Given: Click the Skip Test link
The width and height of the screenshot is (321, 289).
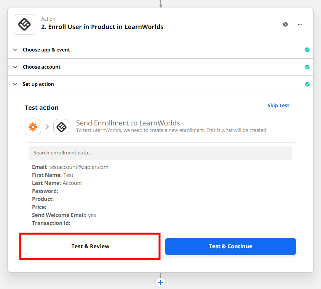Looking at the screenshot, I should click(x=278, y=105).
